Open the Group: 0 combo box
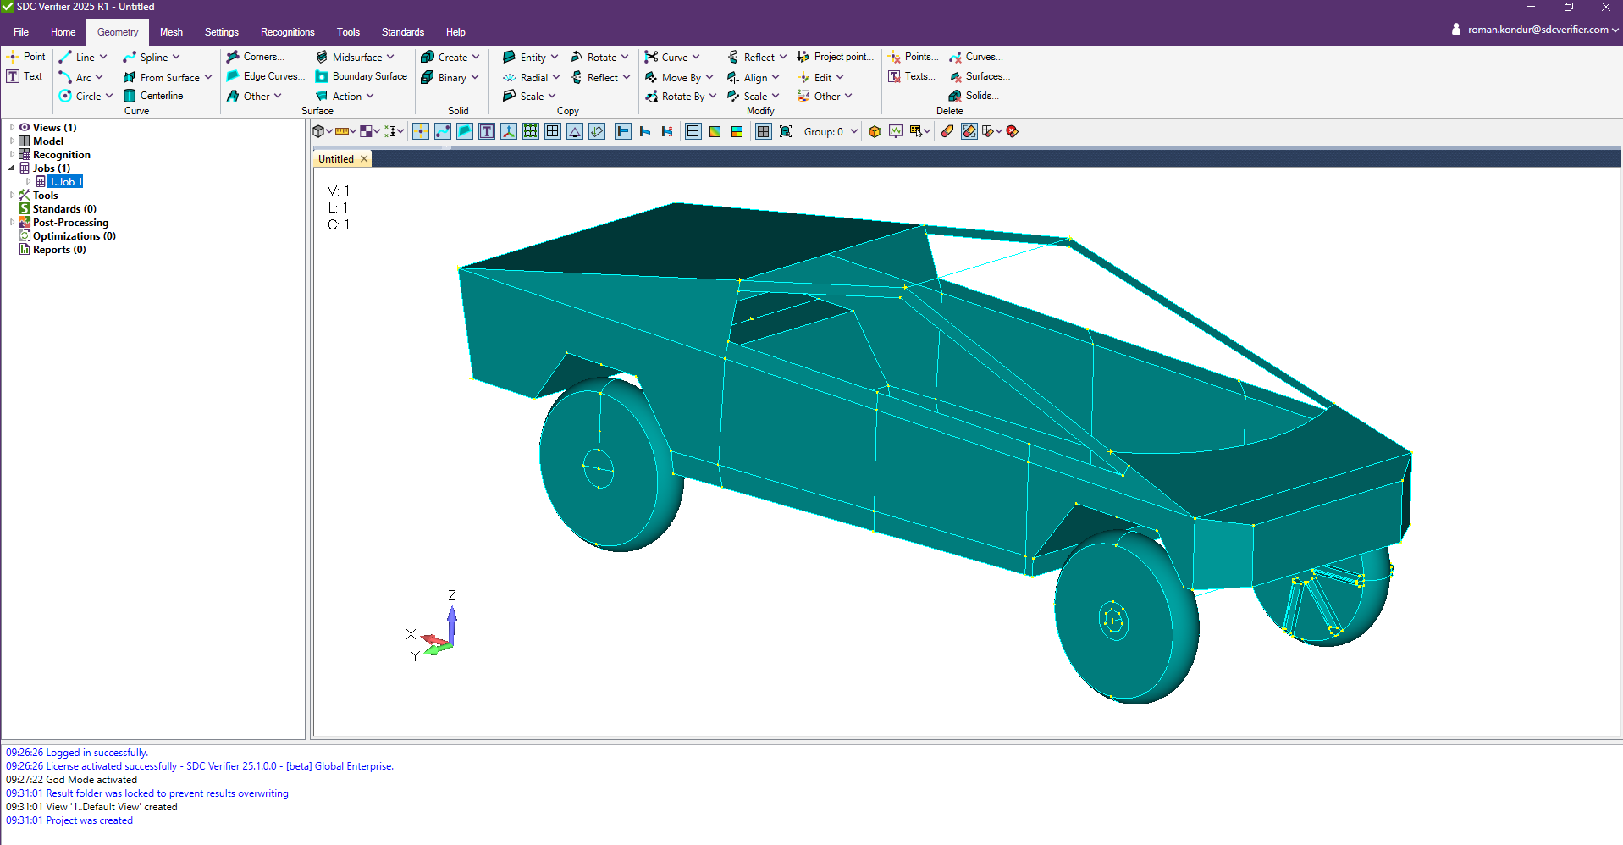Image resolution: width=1623 pixels, height=845 pixels. (831, 131)
